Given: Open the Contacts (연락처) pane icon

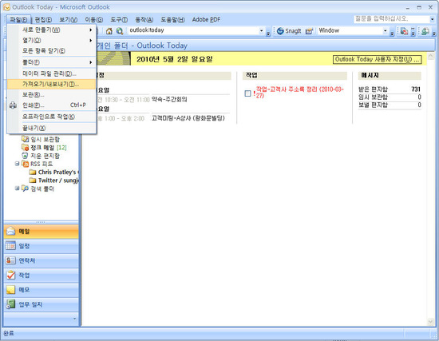Looking at the screenshot, I should [10, 260].
